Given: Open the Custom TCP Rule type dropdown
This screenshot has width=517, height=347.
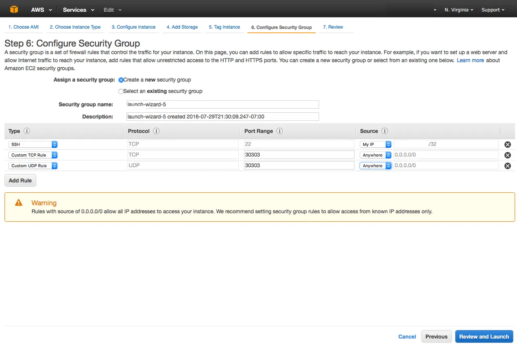Looking at the screenshot, I should coord(33,155).
